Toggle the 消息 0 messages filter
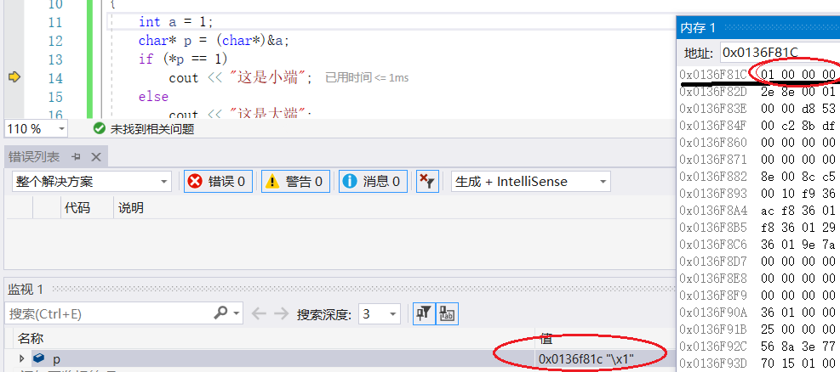Screen dimensions: 840x372 [373, 181]
